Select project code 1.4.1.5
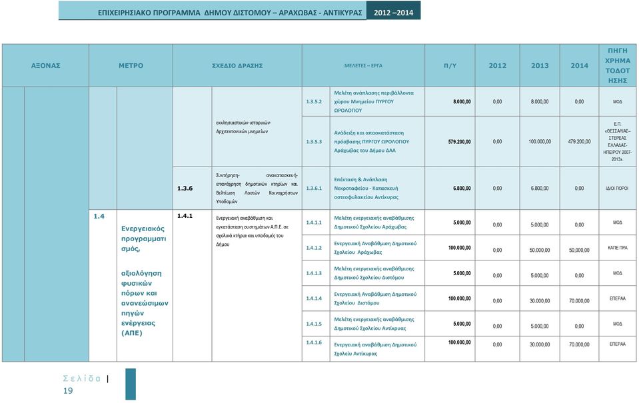 [314, 324]
